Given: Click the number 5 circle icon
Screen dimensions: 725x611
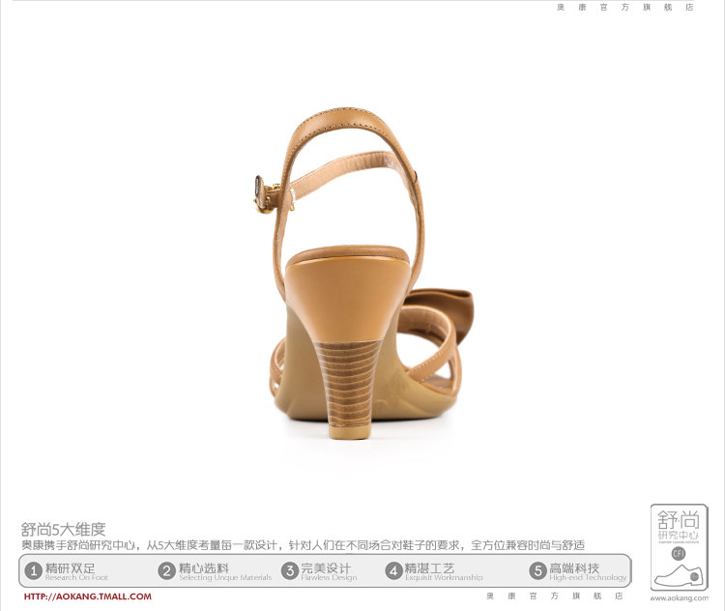Looking at the screenshot, I should coord(537,570).
